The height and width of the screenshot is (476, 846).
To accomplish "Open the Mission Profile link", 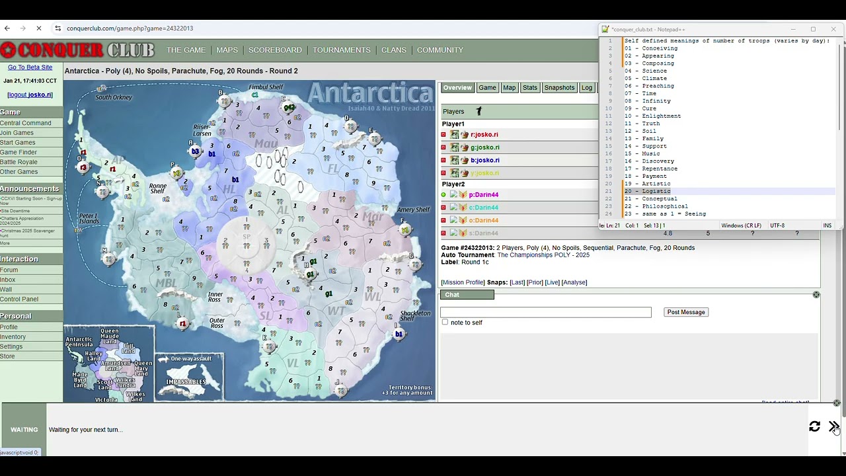I will click(463, 283).
